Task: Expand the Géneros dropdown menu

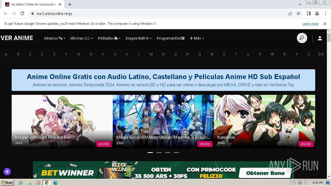Action: coord(55,38)
